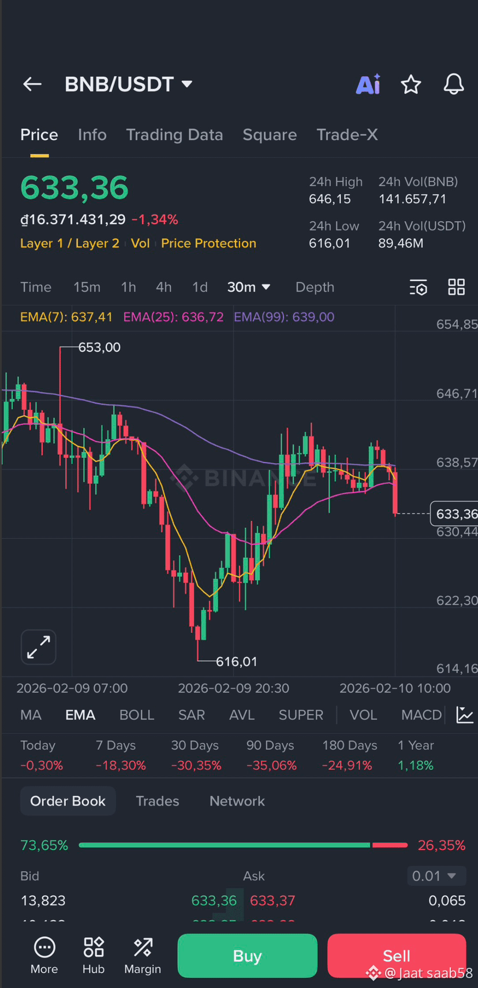
Task: Open the grid layout icon above chart
Action: point(457,287)
